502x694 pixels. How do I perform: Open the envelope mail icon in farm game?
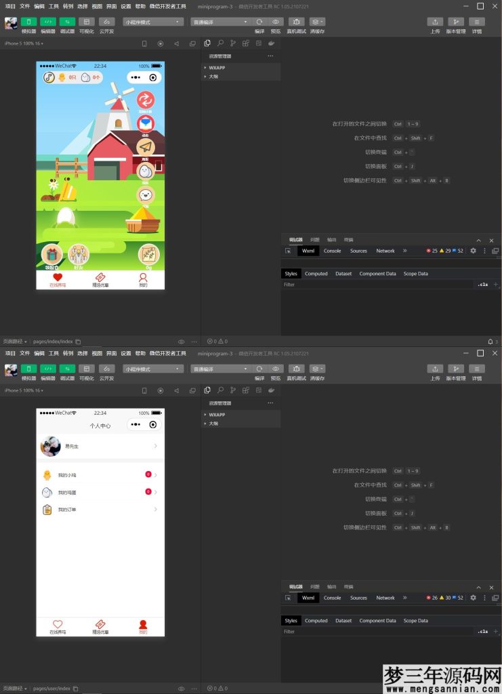pos(145,124)
